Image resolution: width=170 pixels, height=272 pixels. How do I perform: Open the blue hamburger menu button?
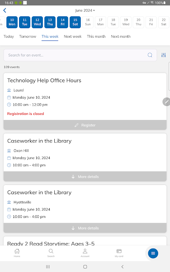[x=153, y=253]
